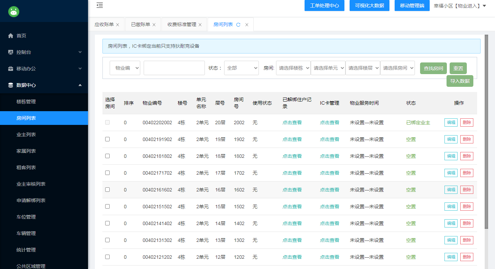The image size is (495, 269).
Task: Collapse the 数据中心 sidebar menu chevron
Action: pyautogui.click(x=80, y=85)
